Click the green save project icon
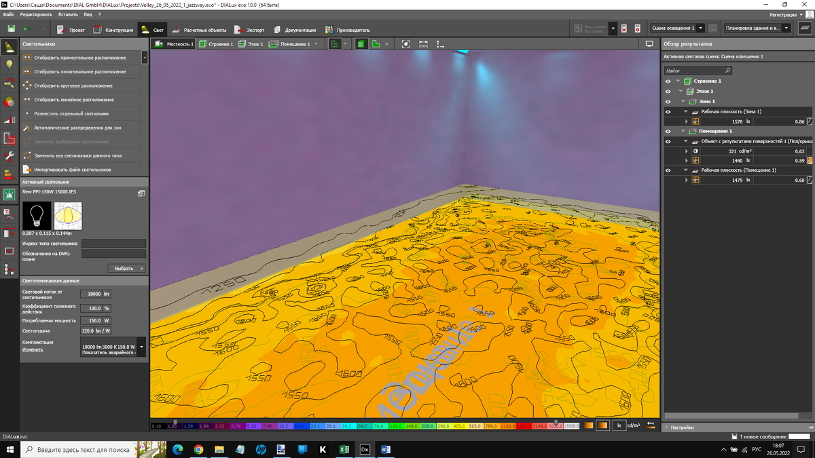 (12, 28)
